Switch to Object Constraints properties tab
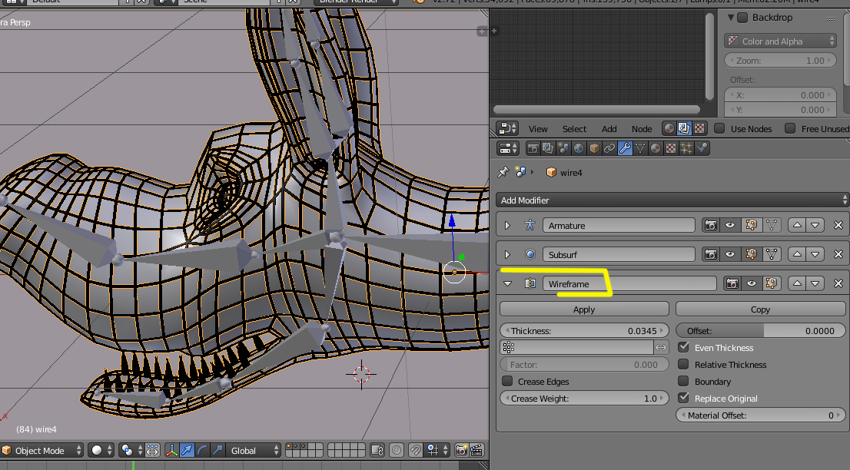This screenshot has width=850, height=470. click(x=609, y=148)
